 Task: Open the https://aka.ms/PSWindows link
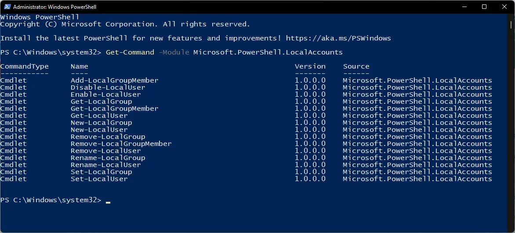[x=338, y=38]
